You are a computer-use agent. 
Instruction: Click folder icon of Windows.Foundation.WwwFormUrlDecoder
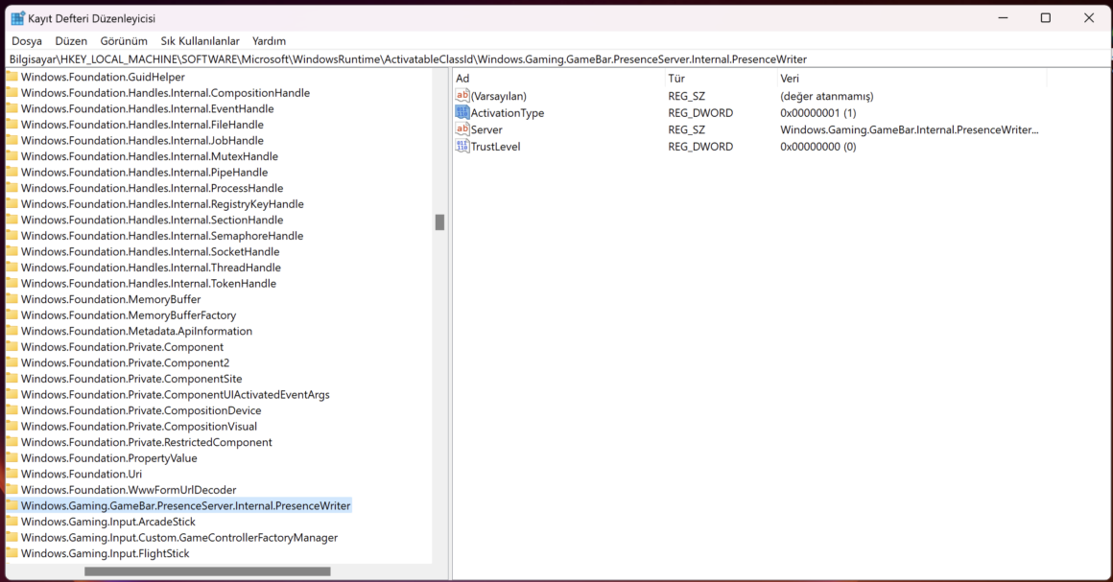12,489
